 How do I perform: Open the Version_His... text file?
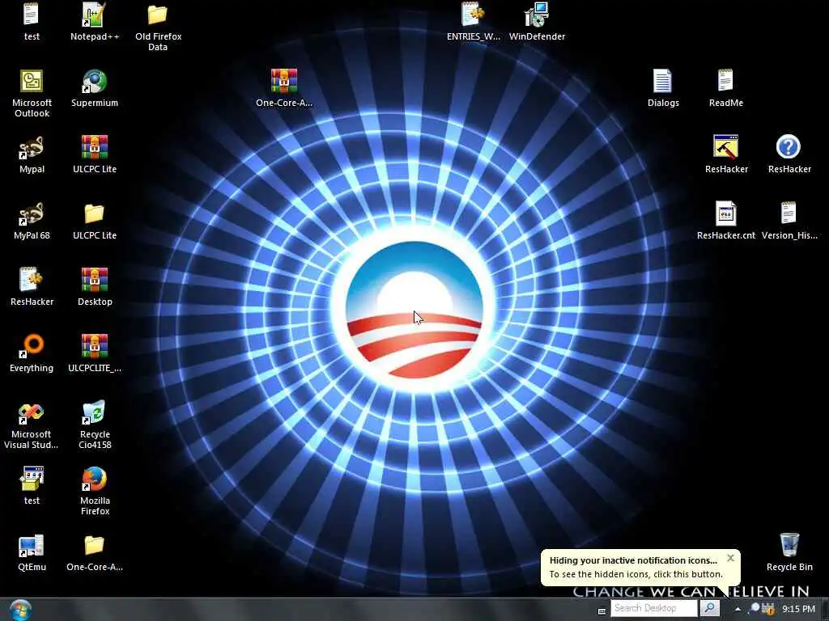pyautogui.click(x=789, y=221)
